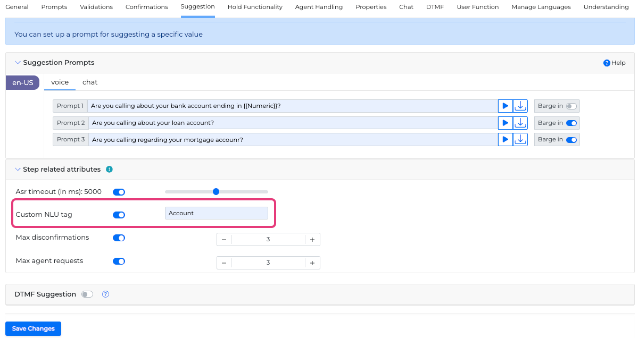Click the Save Changes button
Screen dimensions: 638x338
pos(33,328)
